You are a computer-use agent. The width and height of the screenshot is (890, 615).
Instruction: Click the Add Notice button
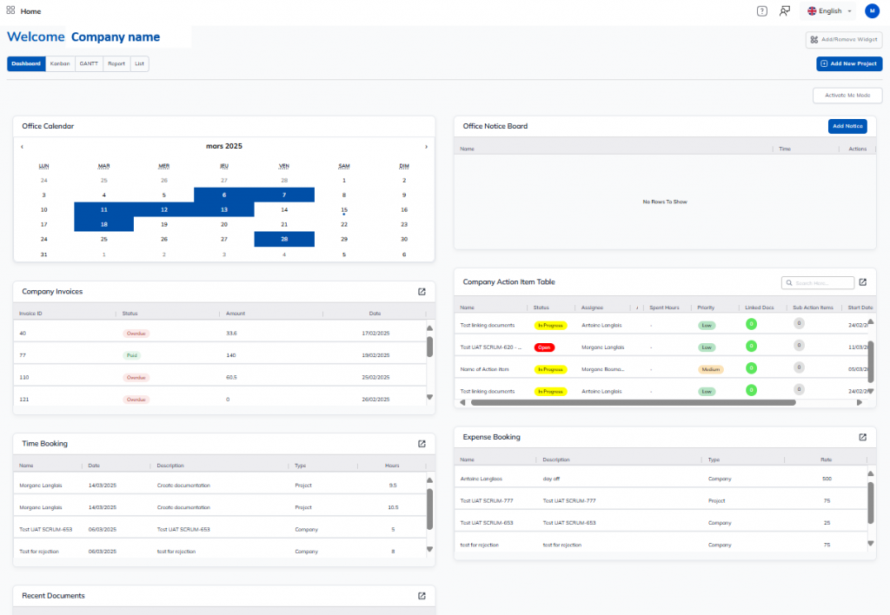tap(847, 127)
